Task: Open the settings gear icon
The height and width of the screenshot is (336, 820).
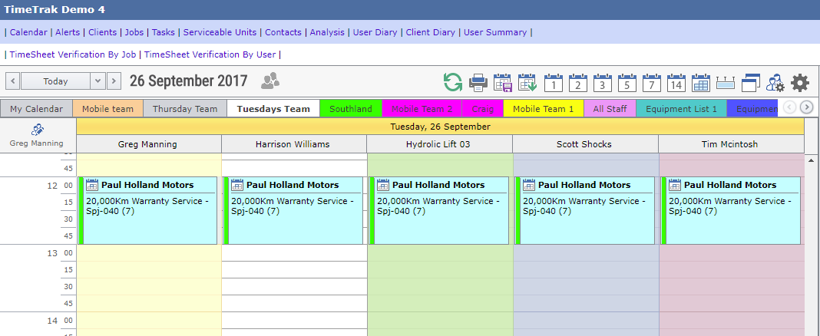Action: (800, 82)
